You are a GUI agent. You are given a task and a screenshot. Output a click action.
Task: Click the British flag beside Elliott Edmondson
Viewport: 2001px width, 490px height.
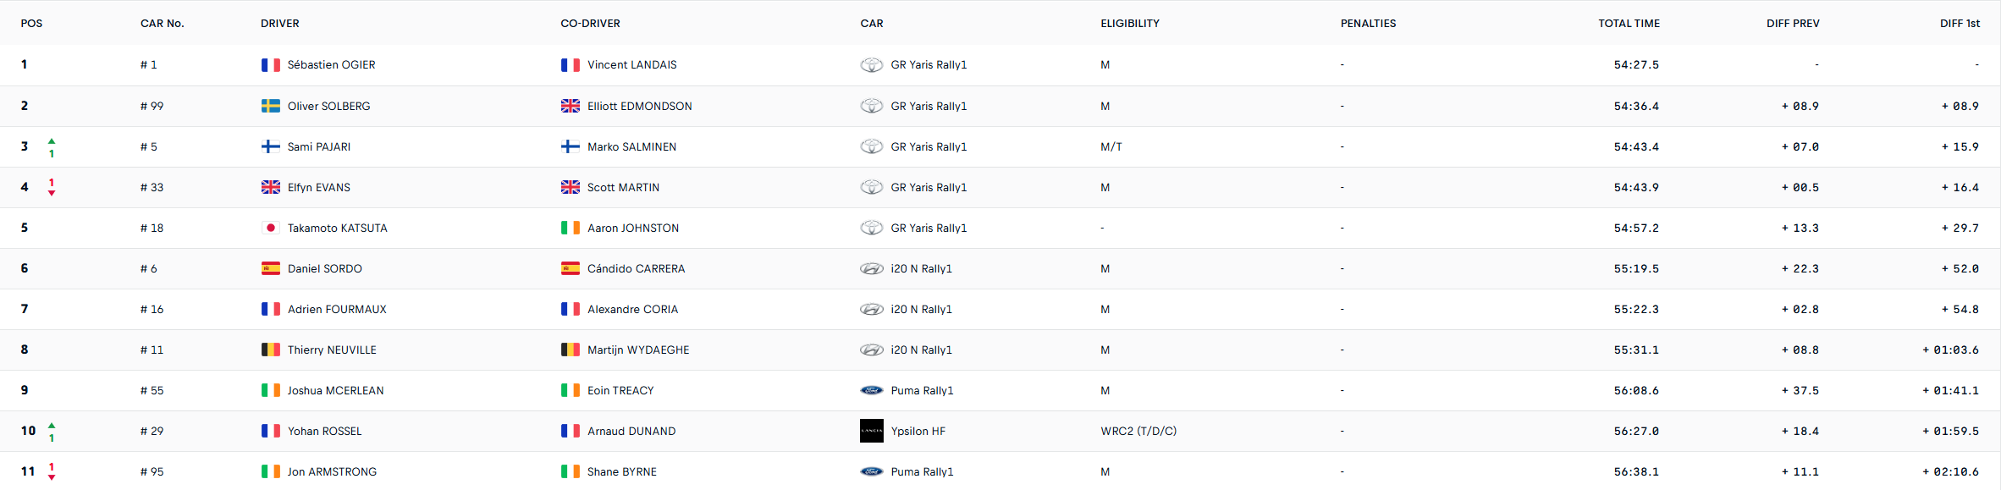click(570, 106)
